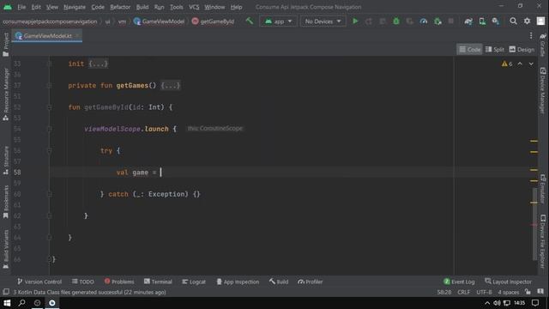The height and width of the screenshot is (309, 549).
Task: Click the Apply Changes and Restart Activity icon
Action: [369, 21]
